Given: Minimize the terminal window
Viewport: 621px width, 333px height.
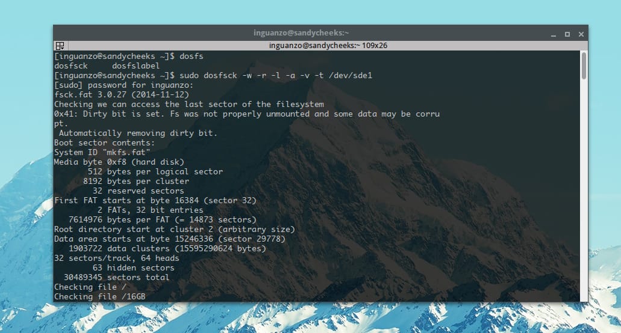Looking at the screenshot, I should tap(554, 35).
